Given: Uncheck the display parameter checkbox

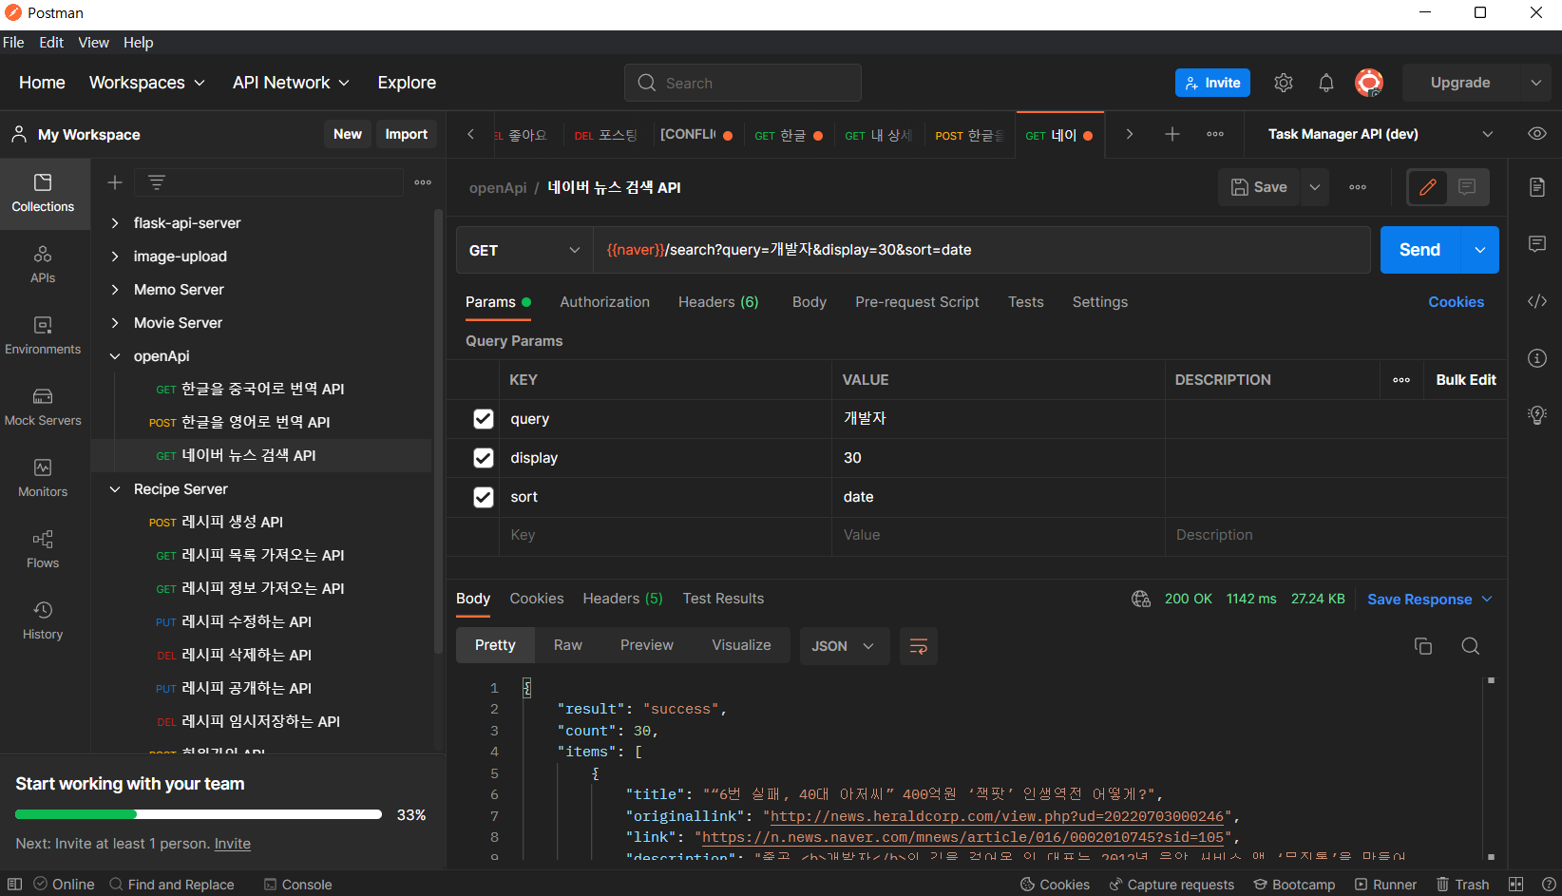Looking at the screenshot, I should 484,458.
